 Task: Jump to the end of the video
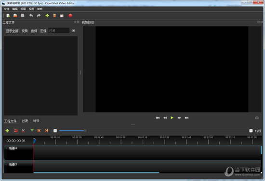(186, 118)
